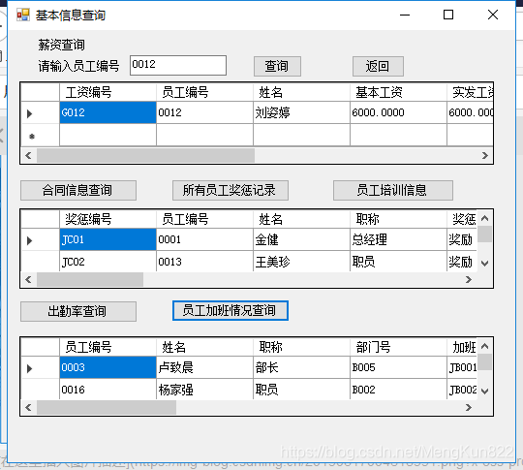Select name cell 金健
Screen dimensions: 523x470
[301, 239]
